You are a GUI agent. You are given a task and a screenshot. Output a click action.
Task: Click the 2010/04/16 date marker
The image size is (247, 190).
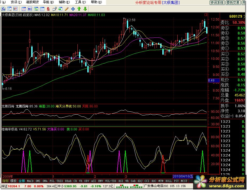tap(183, 176)
